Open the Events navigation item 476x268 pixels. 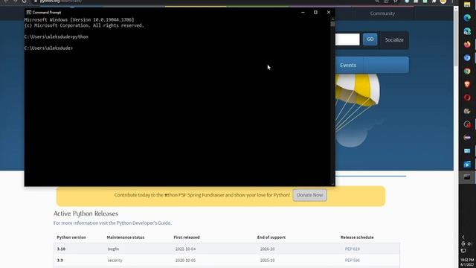(x=348, y=65)
